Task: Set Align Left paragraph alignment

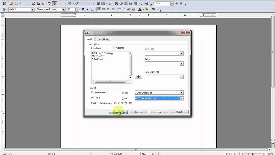Action: (x=99, y=9)
